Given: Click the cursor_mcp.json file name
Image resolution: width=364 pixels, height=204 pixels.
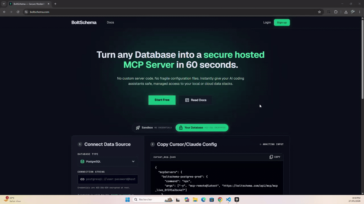Looking at the screenshot, I should point(164,157).
